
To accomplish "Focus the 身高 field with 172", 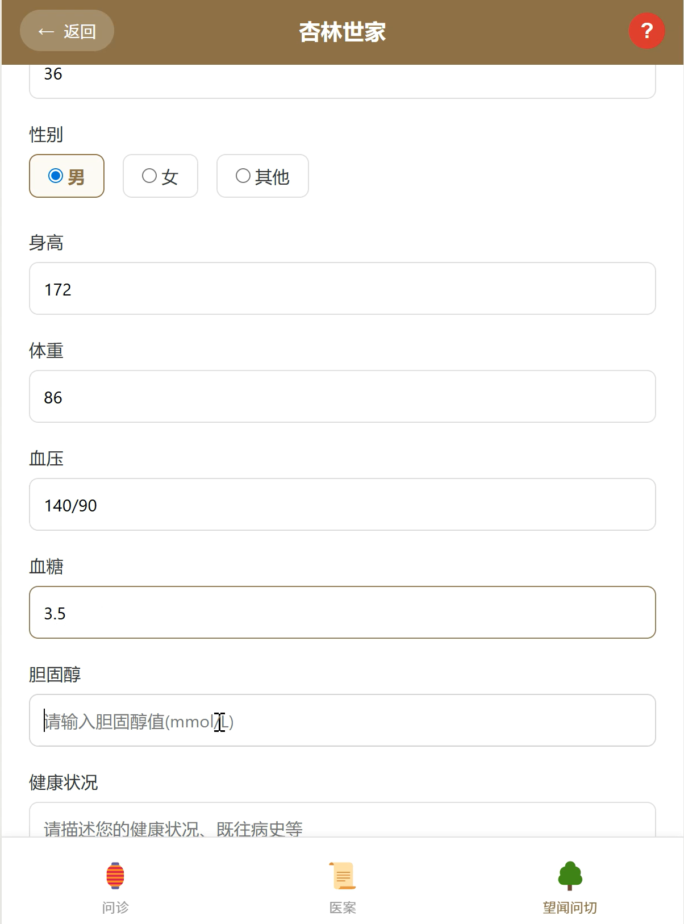I will (342, 289).
